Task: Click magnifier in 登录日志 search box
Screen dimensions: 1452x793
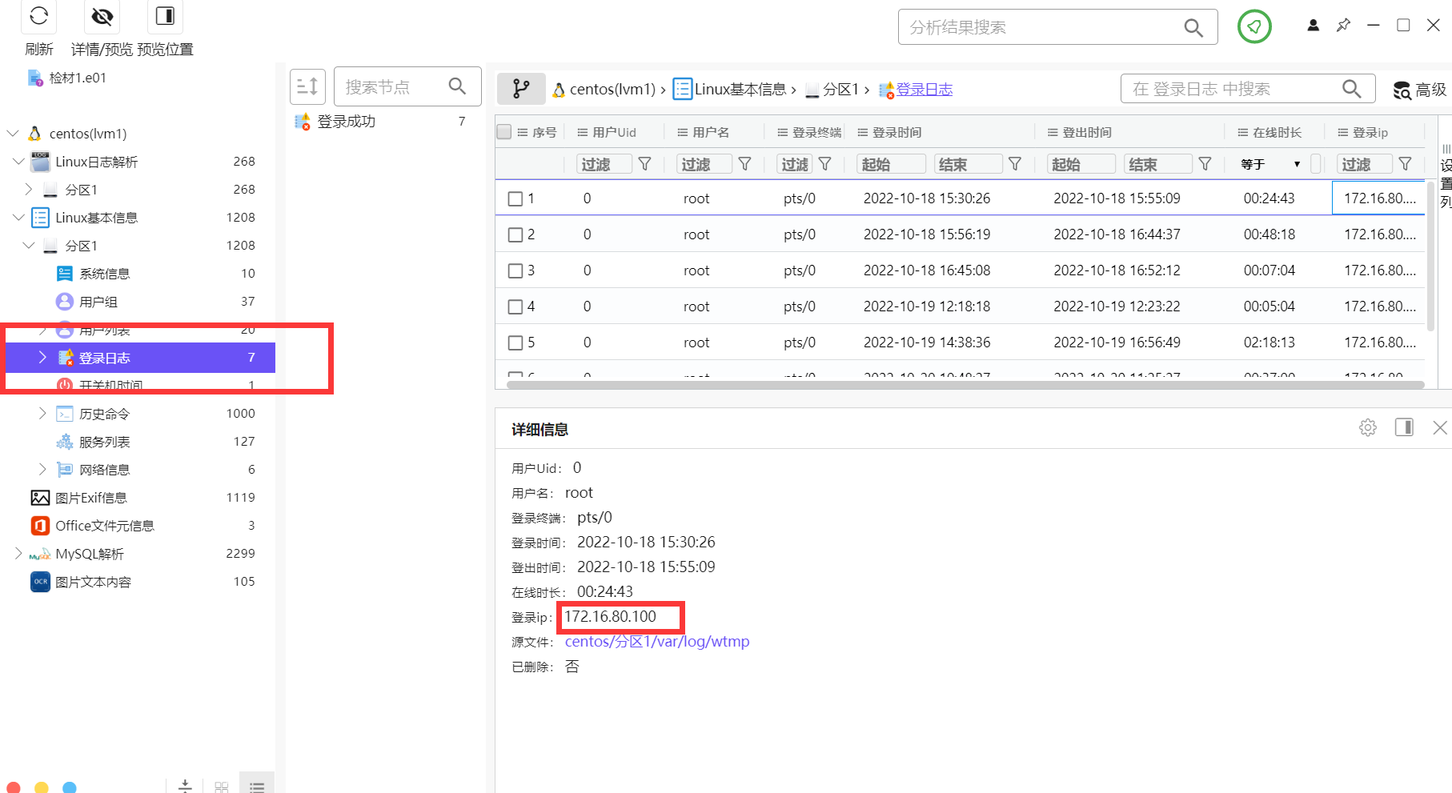Action: point(1351,89)
